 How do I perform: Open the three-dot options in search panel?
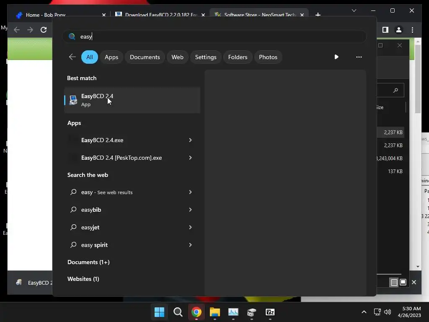[359, 57]
